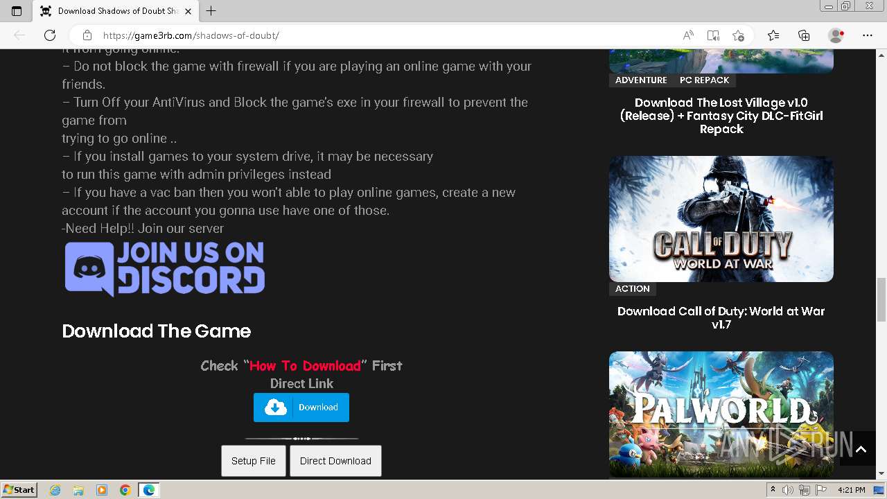Open the Read aloud icon
The width and height of the screenshot is (887, 499).
[x=688, y=35]
